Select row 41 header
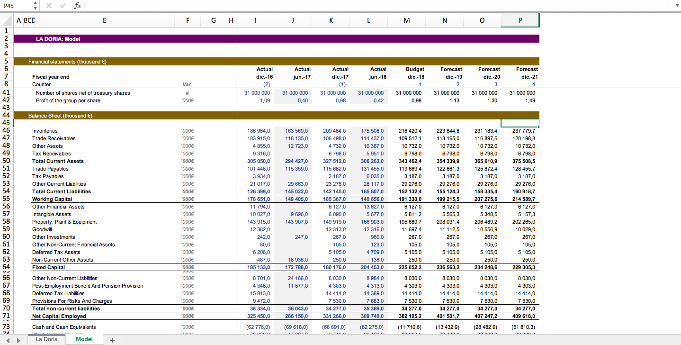The image size is (681, 345). coord(7,93)
